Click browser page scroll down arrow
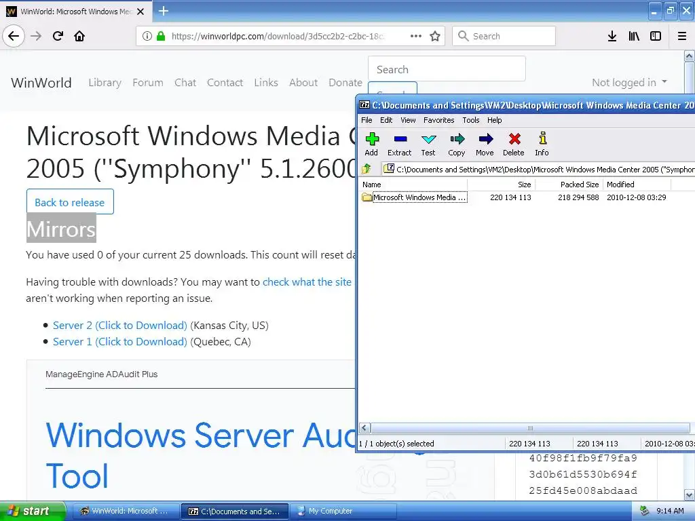Screen dimensions: 695x521 tap(690, 495)
